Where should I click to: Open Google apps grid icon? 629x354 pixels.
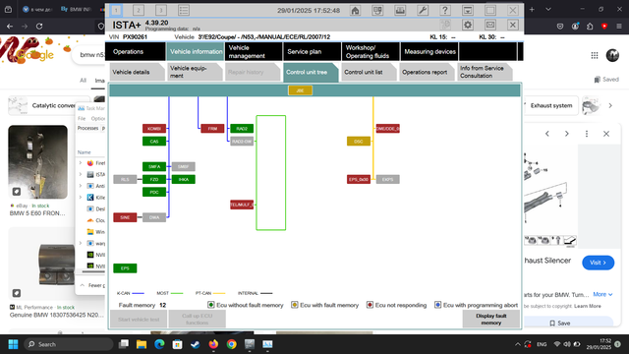coord(595,55)
